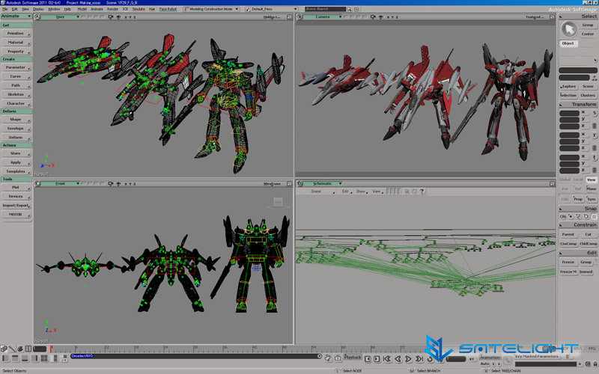Click the help question mark icon in Schematic
Image resolution: width=599 pixels, height=374 pixels.
click(422, 191)
